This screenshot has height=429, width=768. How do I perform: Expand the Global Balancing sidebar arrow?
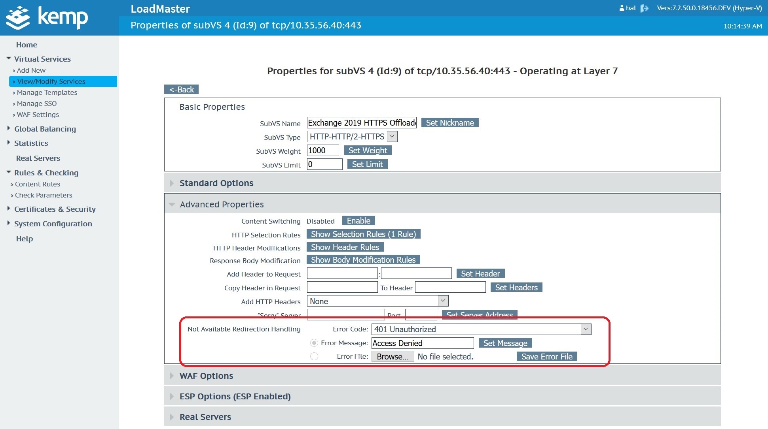[9, 128]
